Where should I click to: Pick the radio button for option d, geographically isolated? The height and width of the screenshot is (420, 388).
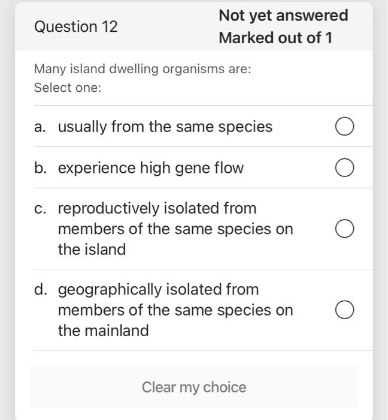click(344, 310)
